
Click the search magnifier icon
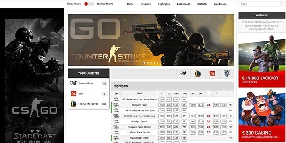click(x=282, y=4)
